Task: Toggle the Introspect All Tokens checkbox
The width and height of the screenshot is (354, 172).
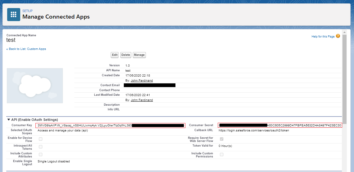Action: (x=41, y=147)
